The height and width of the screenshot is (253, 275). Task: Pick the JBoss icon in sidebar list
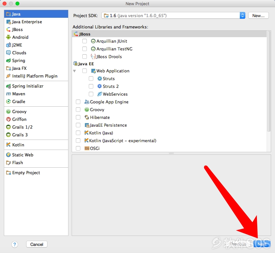coord(8,29)
